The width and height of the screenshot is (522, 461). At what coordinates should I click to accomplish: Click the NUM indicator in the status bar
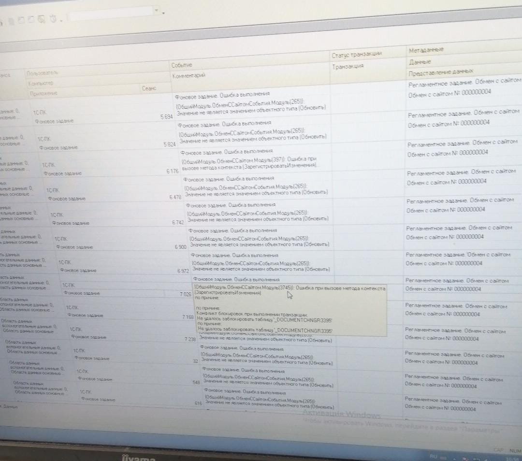[515, 451]
